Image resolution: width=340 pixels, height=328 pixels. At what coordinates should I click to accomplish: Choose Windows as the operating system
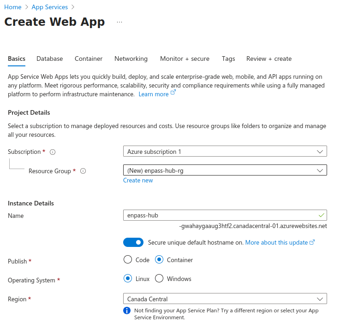click(x=159, y=278)
